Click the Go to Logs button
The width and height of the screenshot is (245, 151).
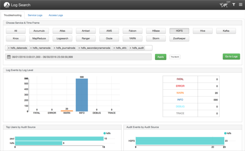pos(231,57)
